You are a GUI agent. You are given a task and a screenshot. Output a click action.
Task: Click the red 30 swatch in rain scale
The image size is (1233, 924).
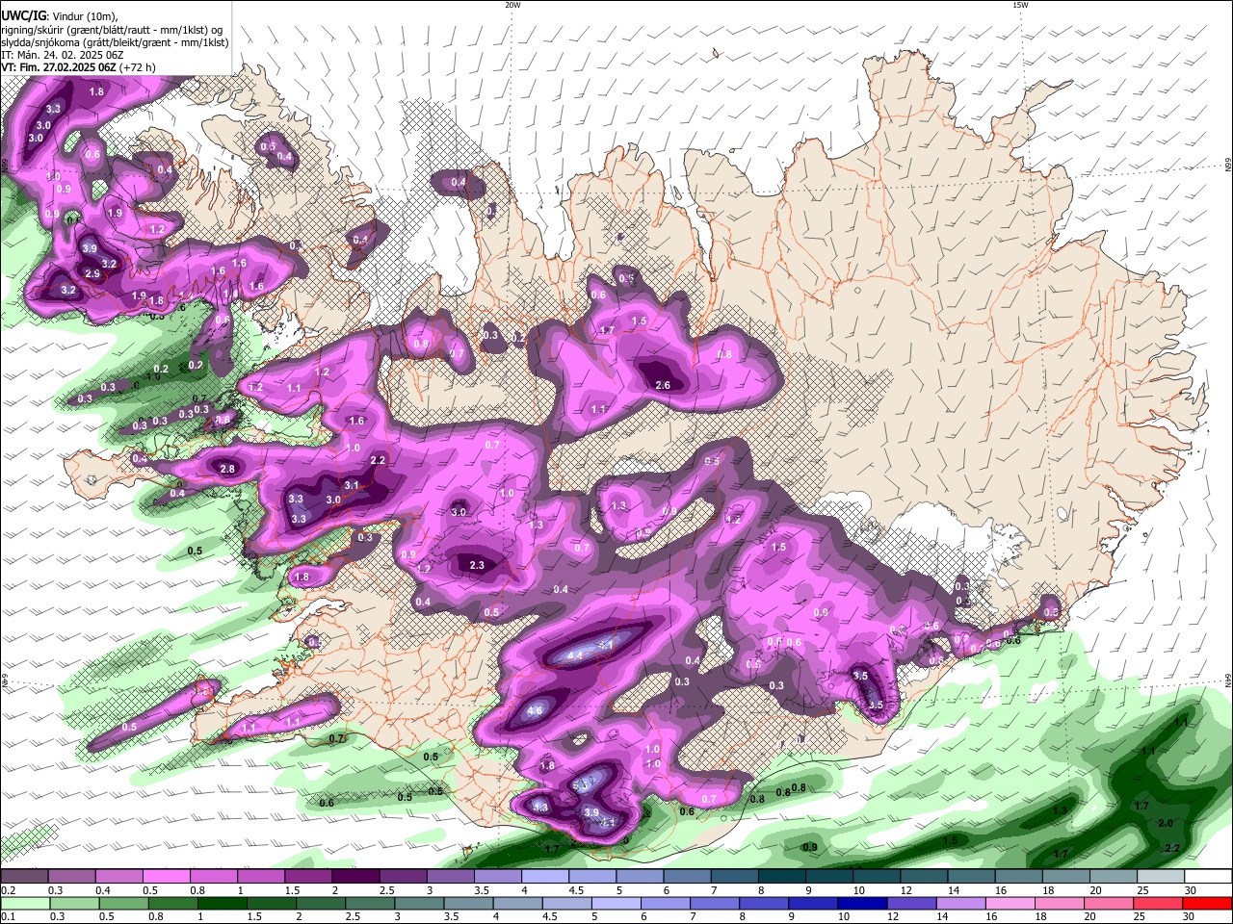tap(1208, 903)
